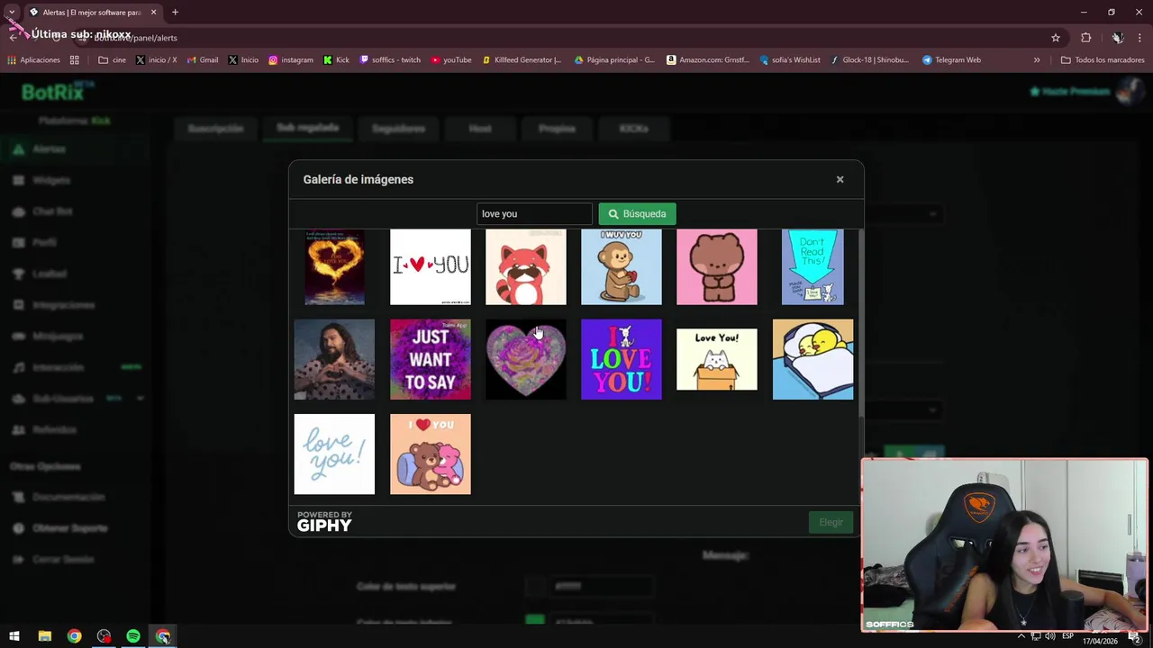Click the volume icon in system tray
The image size is (1153, 648).
point(1050,636)
